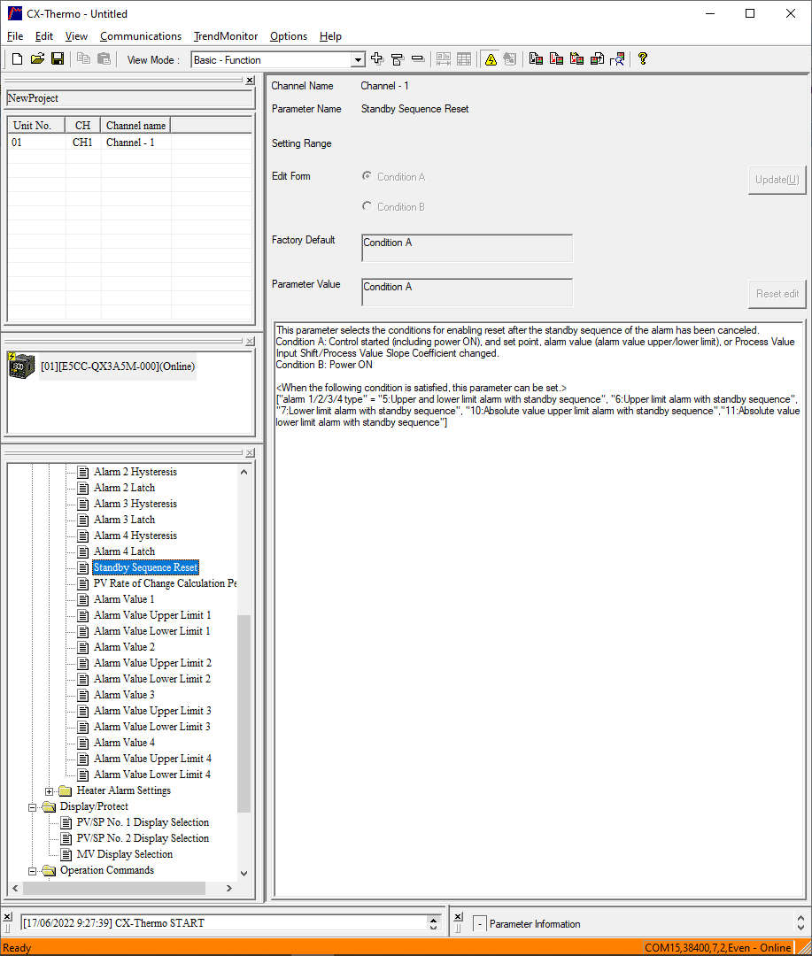Select PV/SP No. 1 Display Selection

[x=143, y=821]
